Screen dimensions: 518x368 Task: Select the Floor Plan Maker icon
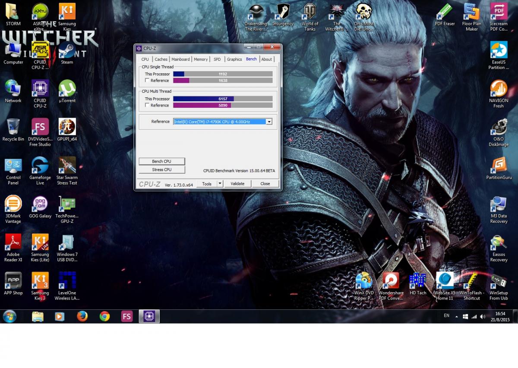pos(472,17)
